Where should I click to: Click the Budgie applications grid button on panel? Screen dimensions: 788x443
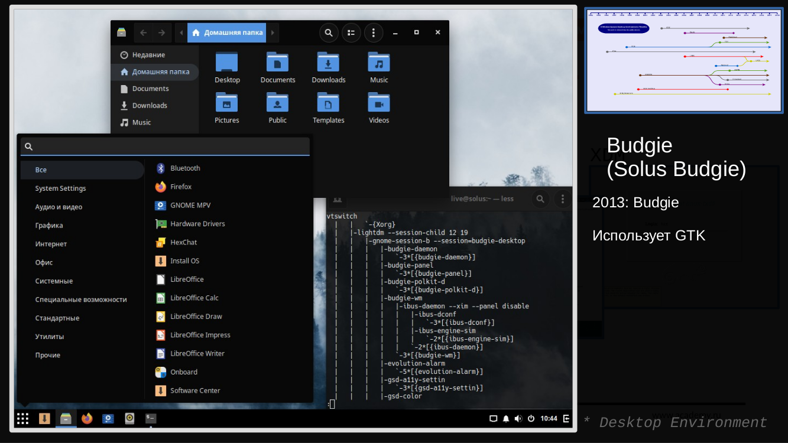pyautogui.click(x=22, y=419)
